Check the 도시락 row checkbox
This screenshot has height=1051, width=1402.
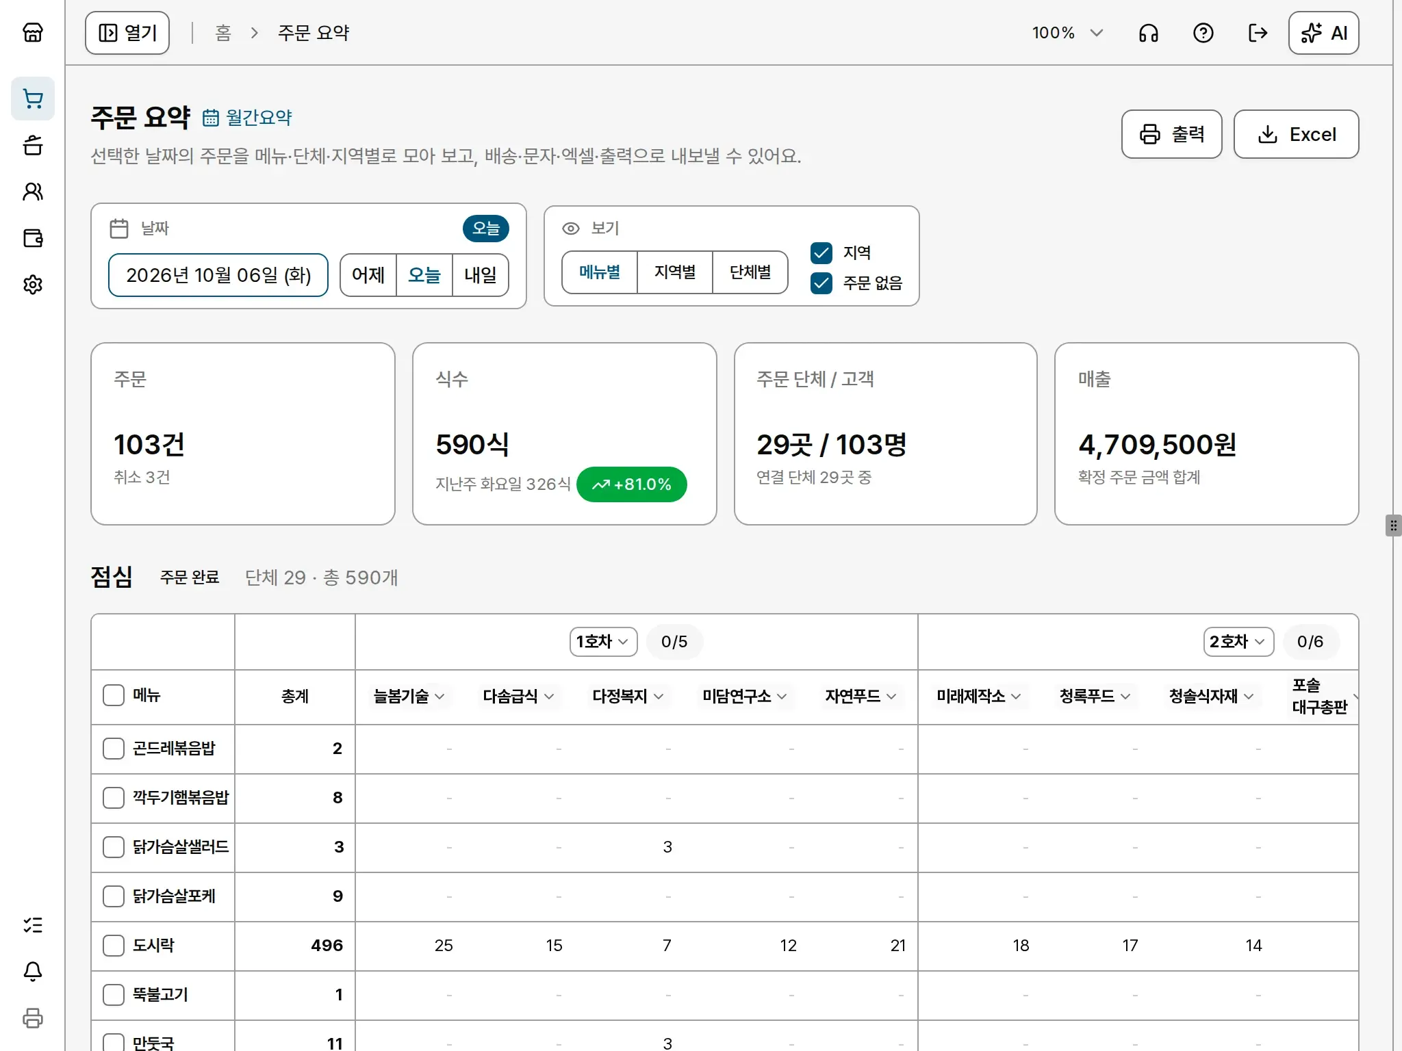[114, 946]
